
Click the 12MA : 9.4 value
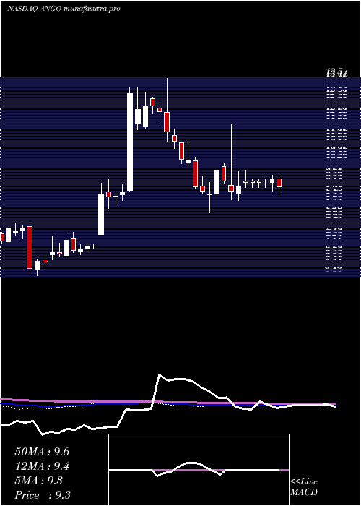coord(42,466)
